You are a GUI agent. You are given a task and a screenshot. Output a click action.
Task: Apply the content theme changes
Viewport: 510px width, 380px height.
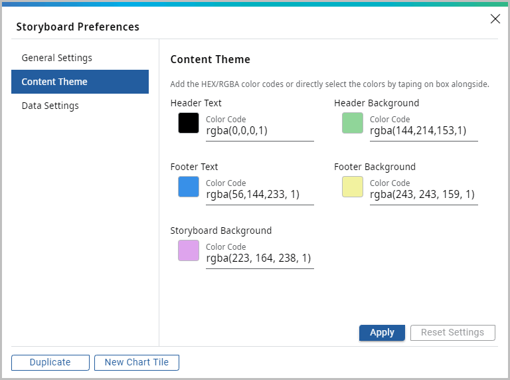[x=382, y=332]
